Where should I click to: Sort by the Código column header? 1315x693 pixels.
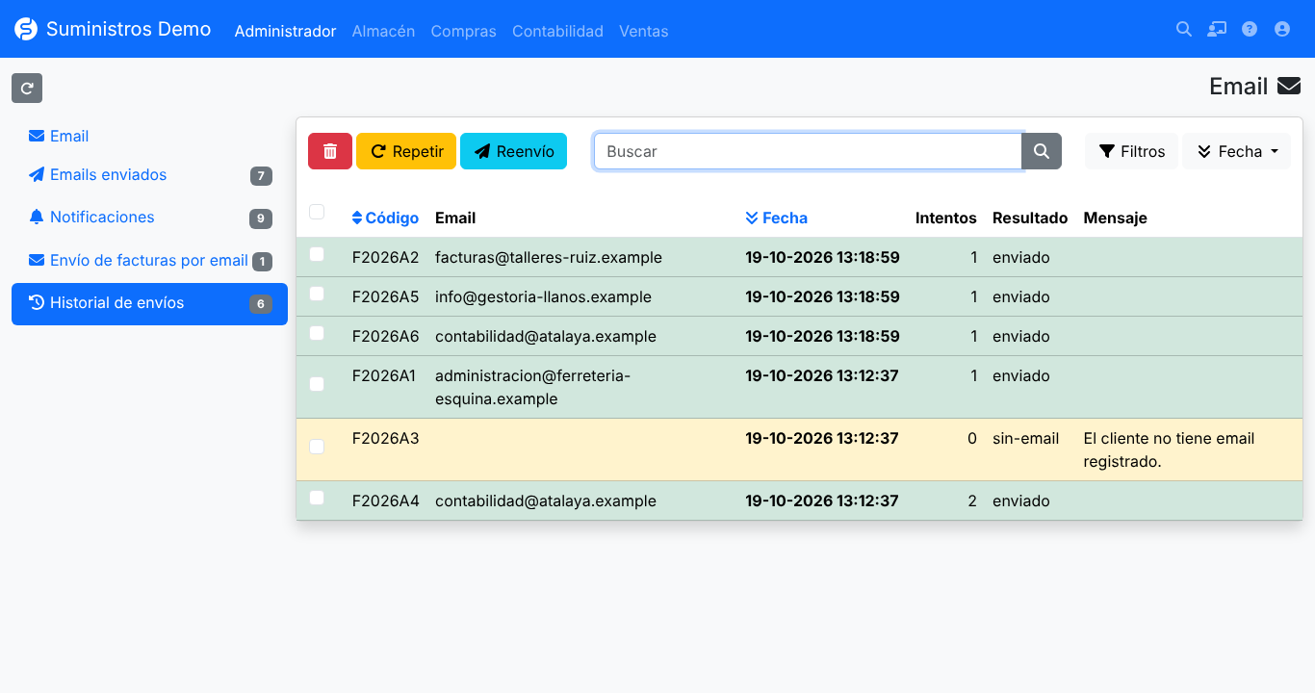coord(385,218)
